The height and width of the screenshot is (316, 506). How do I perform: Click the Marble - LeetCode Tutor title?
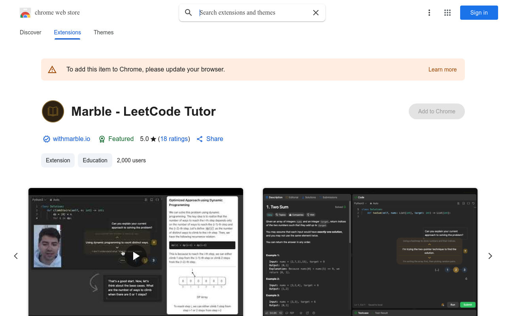pyautogui.click(x=143, y=111)
